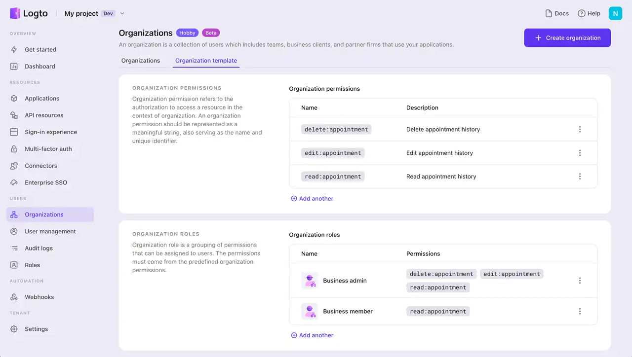Open Dashboard from the sidebar
The width and height of the screenshot is (632, 357).
click(39, 66)
